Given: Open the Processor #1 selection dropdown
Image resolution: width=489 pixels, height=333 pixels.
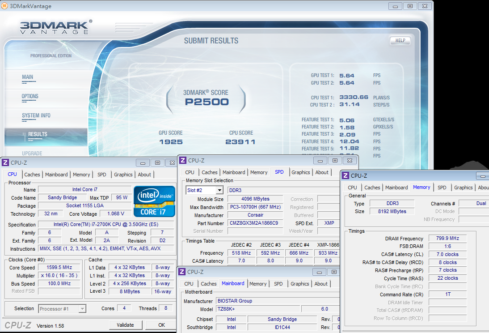Looking at the screenshot, I should (62, 309).
